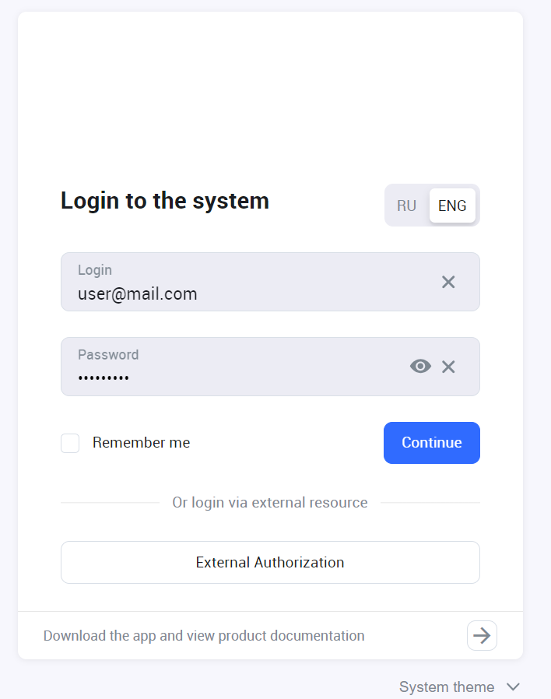Clear the Password field with its X icon
This screenshot has width=551, height=699.
pyautogui.click(x=448, y=367)
